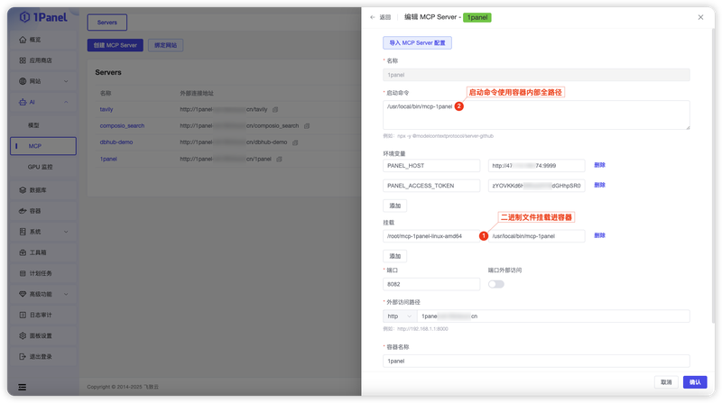Expand the 网站 sidebar menu chevron
The image size is (722, 403).
point(66,81)
